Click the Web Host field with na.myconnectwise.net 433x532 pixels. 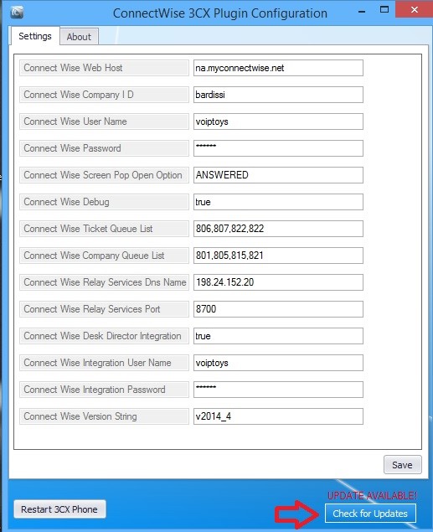278,68
